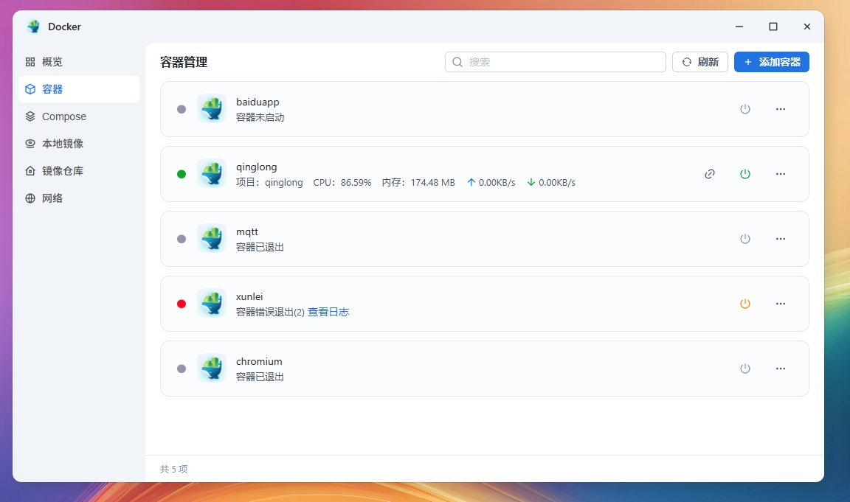Start the mqtt container power icon
This screenshot has height=502, width=850.
[744, 239]
